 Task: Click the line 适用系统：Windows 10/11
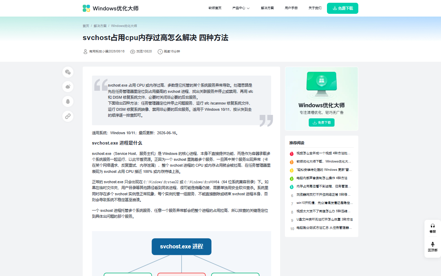(135, 132)
